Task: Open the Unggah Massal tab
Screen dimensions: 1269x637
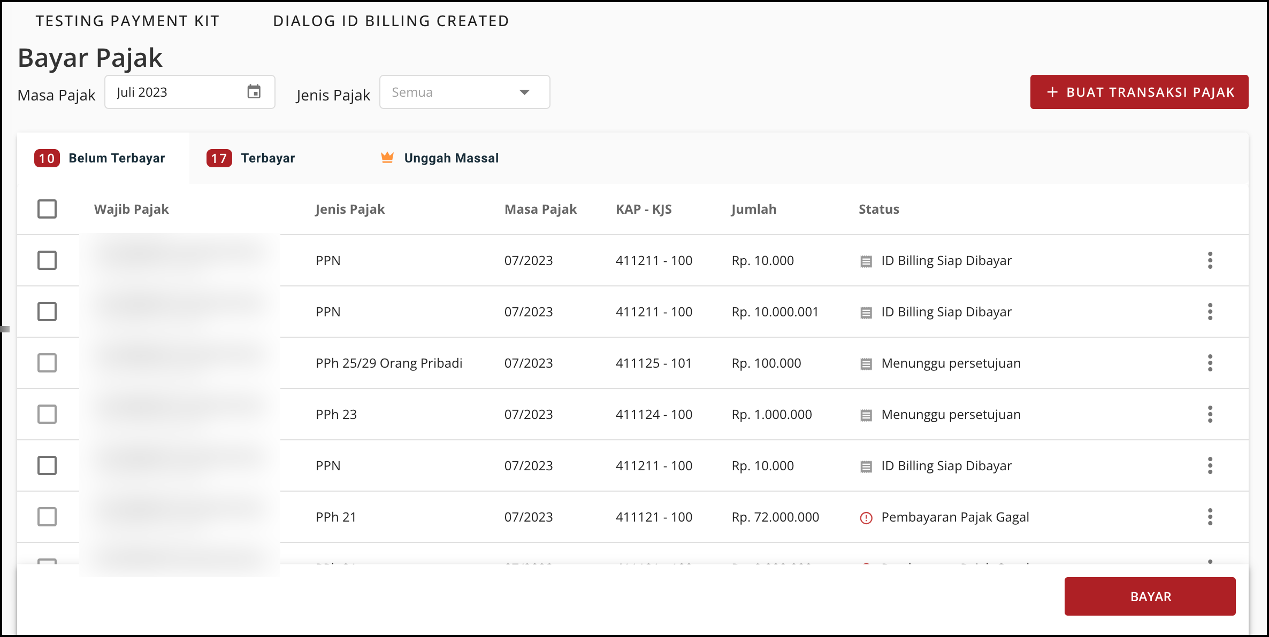Action: (450, 158)
